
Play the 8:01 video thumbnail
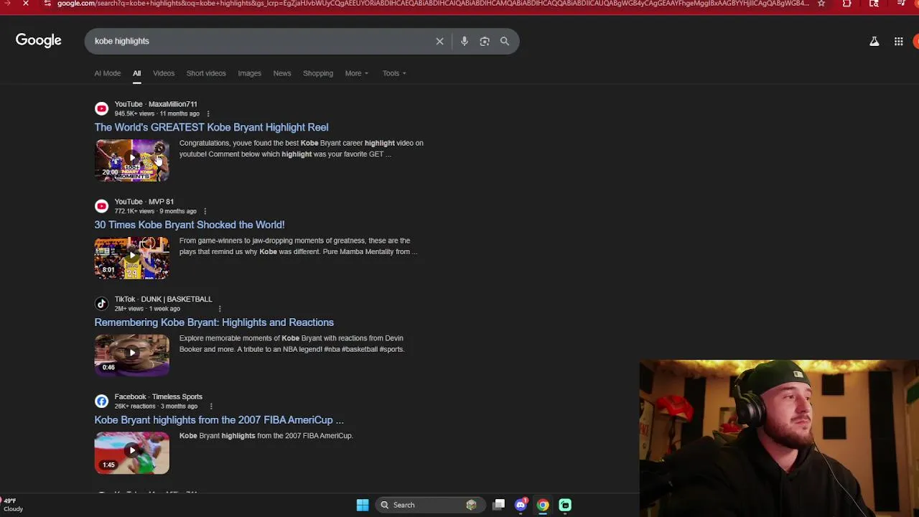pos(132,258)
